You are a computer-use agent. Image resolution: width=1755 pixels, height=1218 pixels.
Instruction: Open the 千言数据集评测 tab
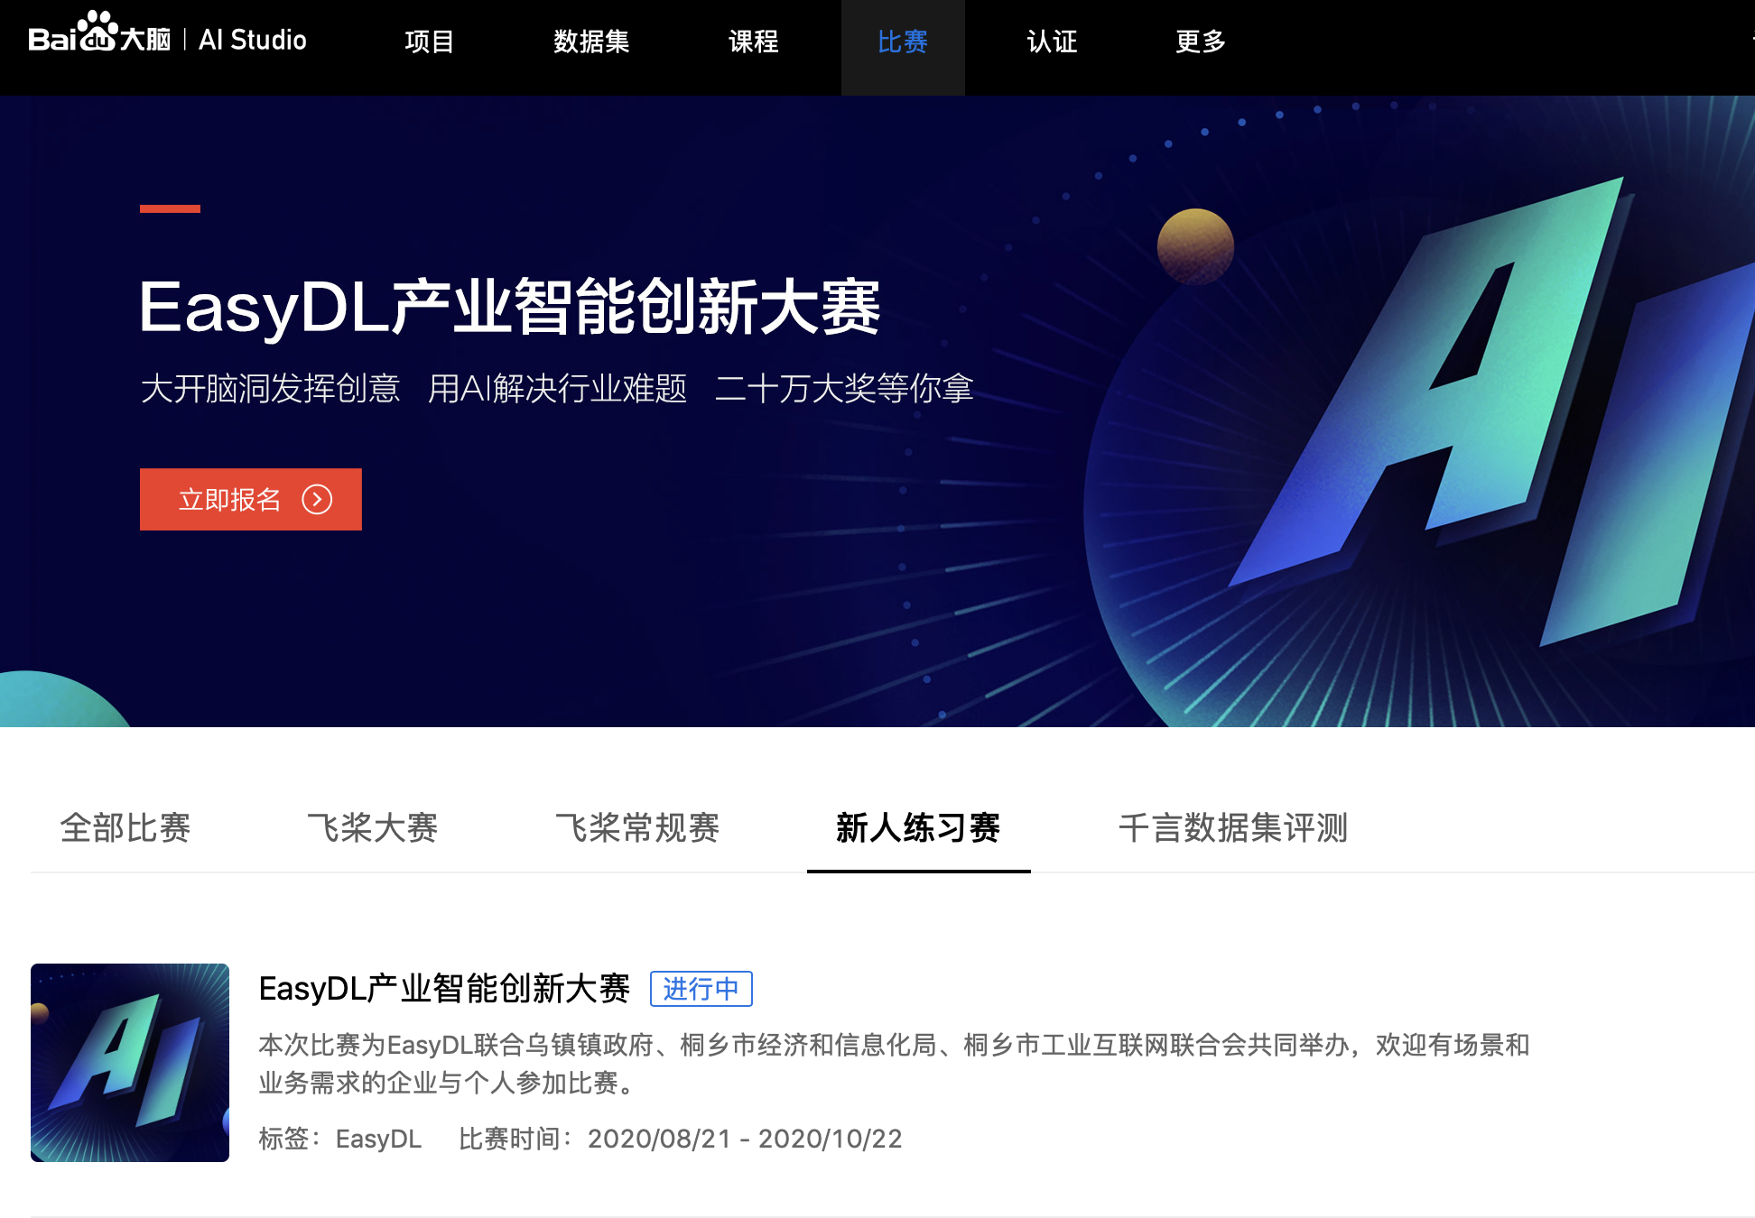(1233, 827)
